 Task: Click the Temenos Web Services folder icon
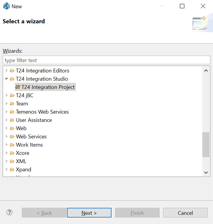coord(12,112)
